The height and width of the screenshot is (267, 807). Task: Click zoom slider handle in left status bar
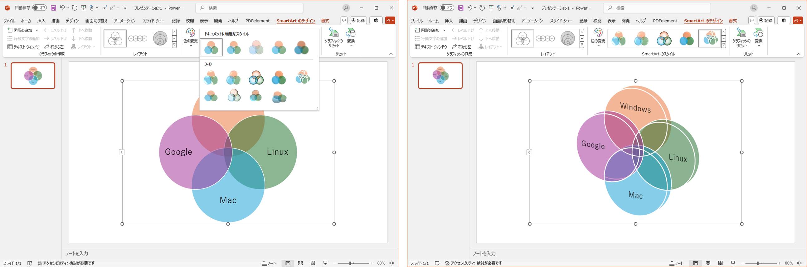[x=350, y=263]
